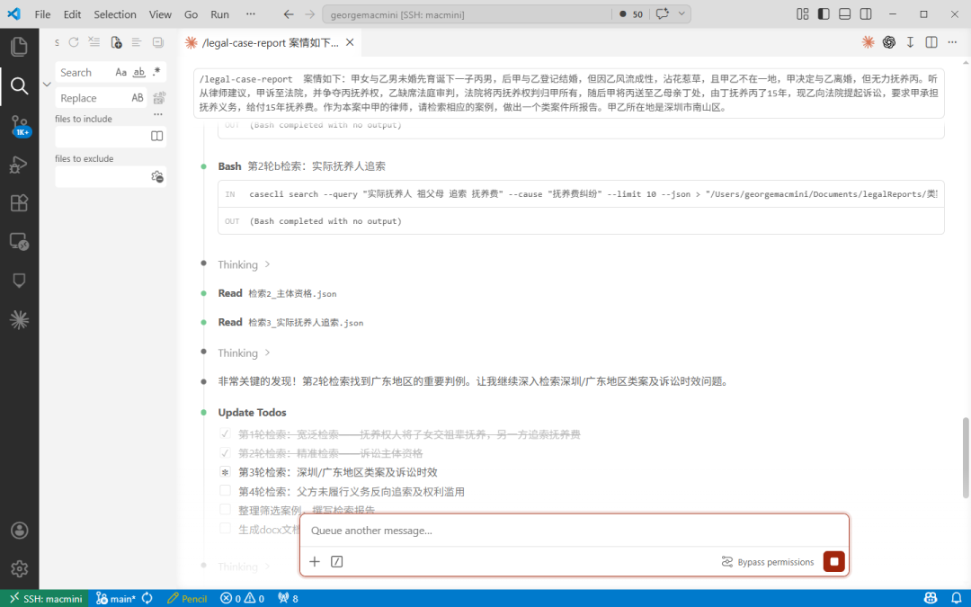Click the main* branch in status bar

point(116,598)
